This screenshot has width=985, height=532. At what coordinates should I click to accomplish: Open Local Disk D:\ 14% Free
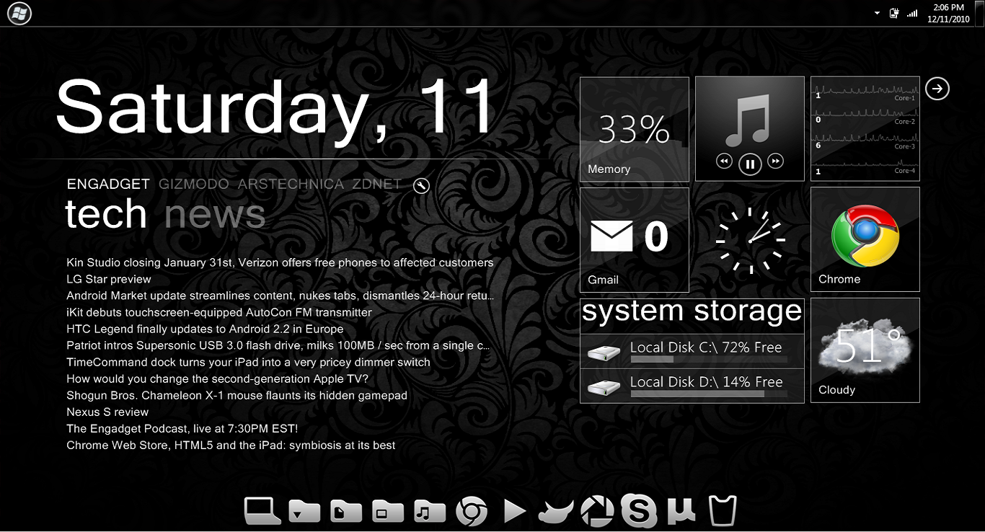point(692,386)
